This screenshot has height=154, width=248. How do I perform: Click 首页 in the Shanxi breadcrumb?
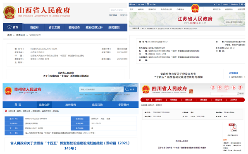[10, 35]
